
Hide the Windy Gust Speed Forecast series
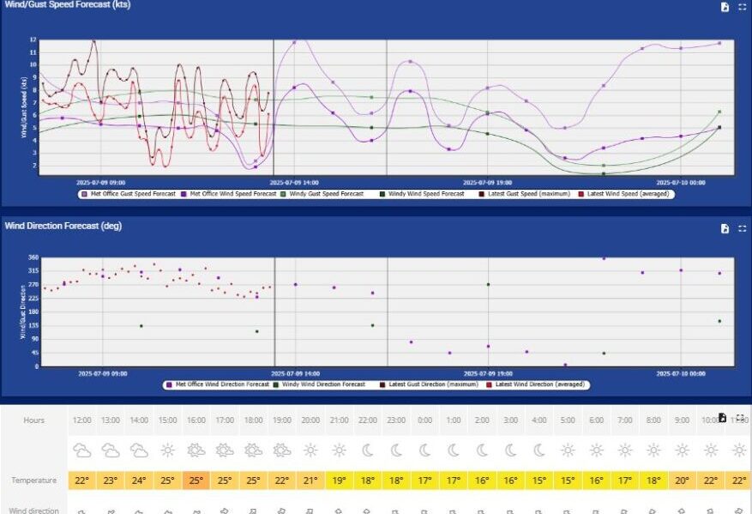[x=328, y=194]
